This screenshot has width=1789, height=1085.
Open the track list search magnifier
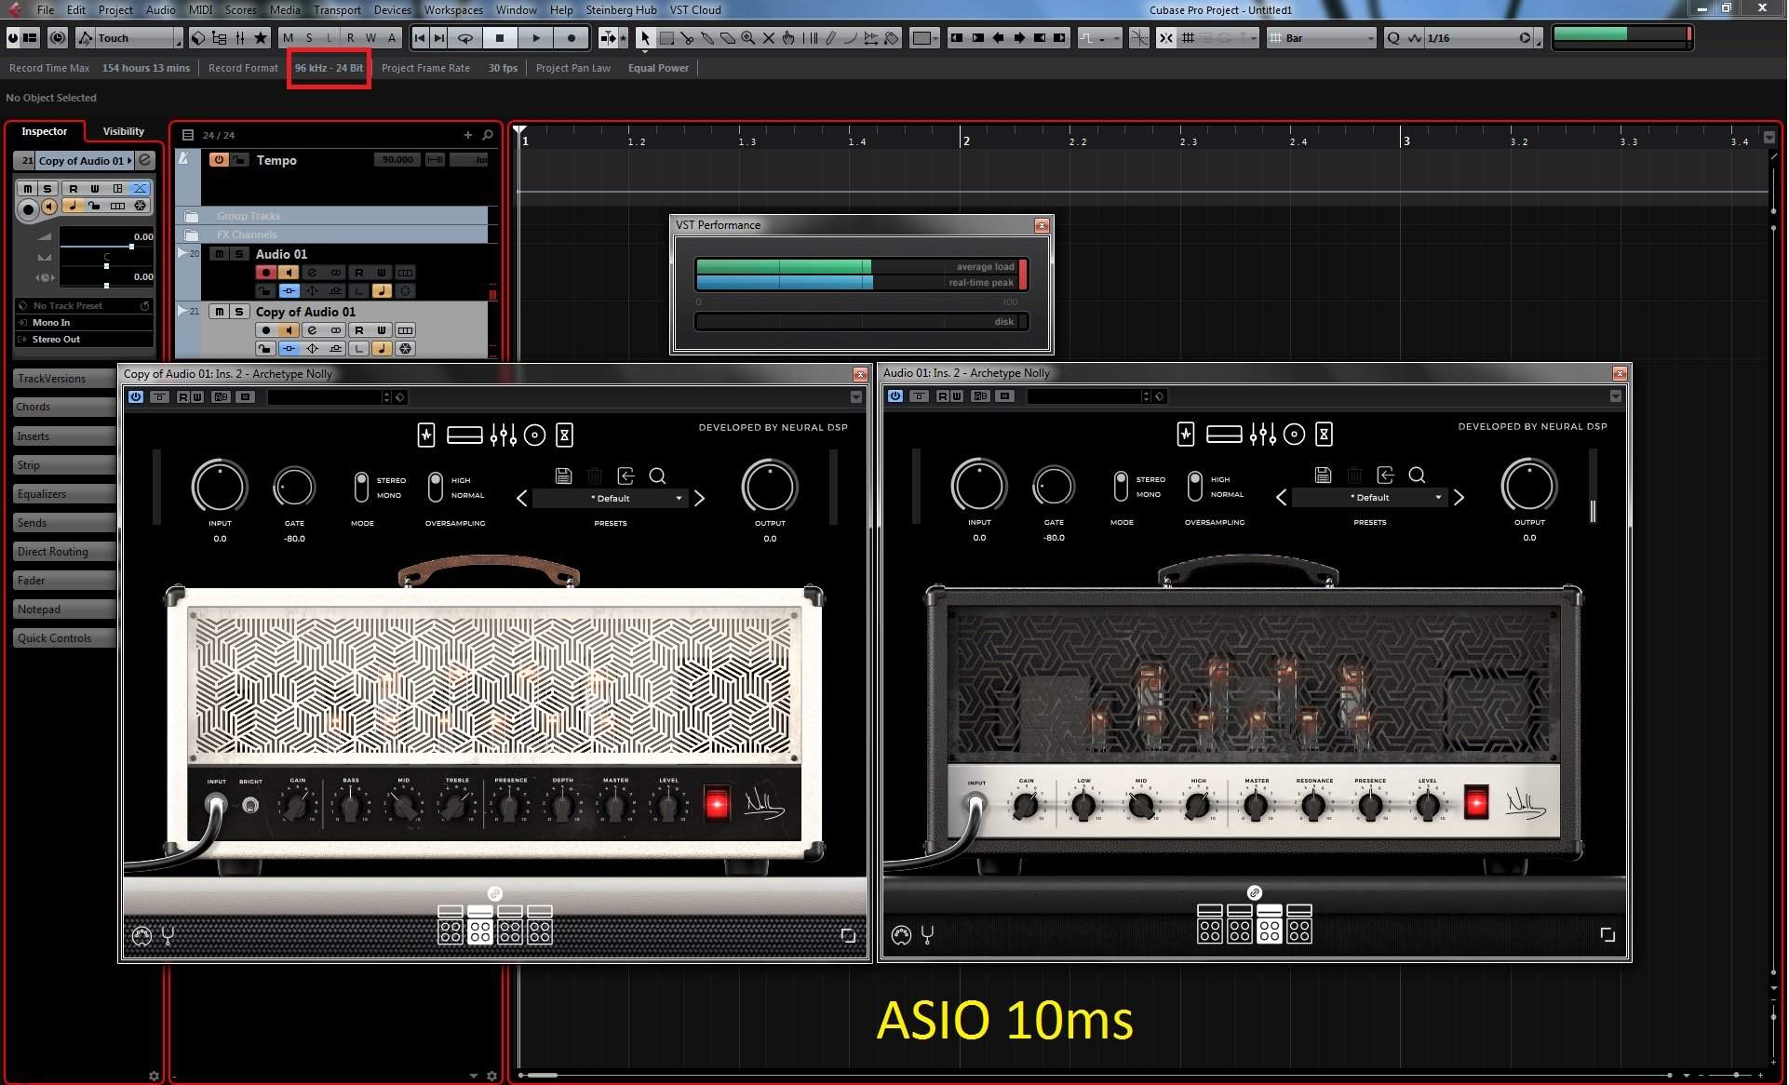(487, 135)
